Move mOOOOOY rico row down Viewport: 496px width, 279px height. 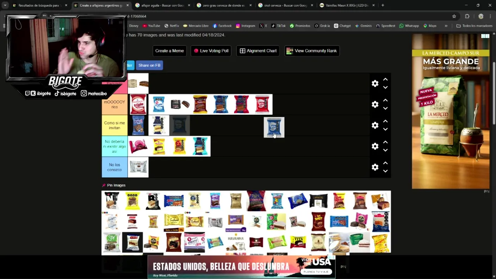[385, 108]
